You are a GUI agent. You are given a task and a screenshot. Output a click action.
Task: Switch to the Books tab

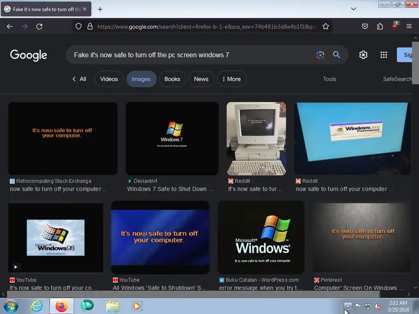click(x=172, y=79)
